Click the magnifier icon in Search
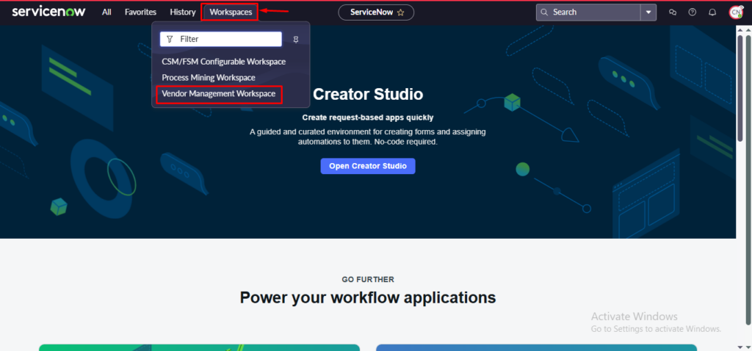The width and height of the screenshot is (752, 351). (544, 12)
